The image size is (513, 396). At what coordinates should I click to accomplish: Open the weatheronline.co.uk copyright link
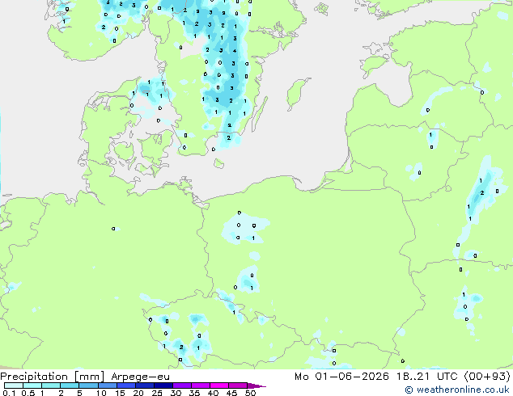pyautogui.click(x=457, y=390)
